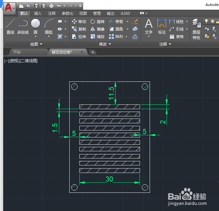Select the Polyline (多段线) tool

(23, 27)
